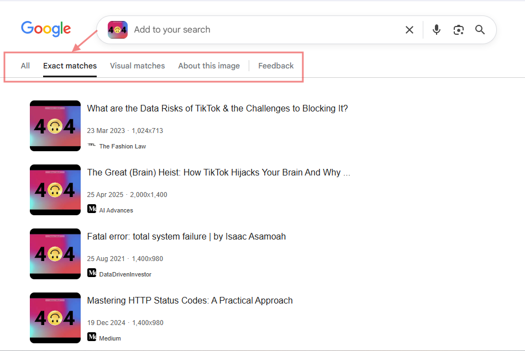Screen dimensions: 525x351
Task: Click the Medium publisher icon on the last result
Action: coord(91,338)
